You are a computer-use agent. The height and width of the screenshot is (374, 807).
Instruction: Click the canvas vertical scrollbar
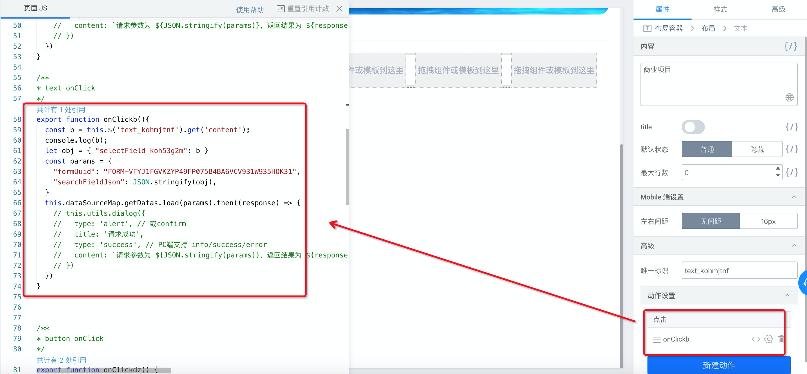[x=621, y=256]
